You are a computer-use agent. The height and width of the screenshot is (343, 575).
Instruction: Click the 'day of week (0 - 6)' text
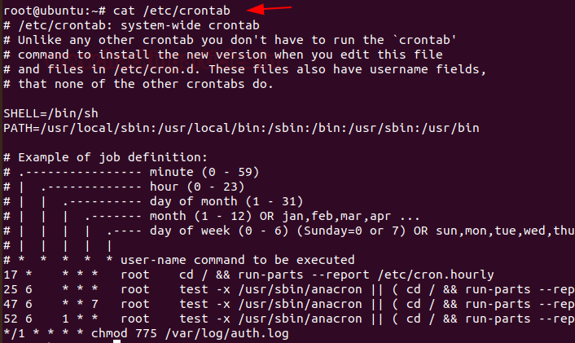click(x=219, y=231)
